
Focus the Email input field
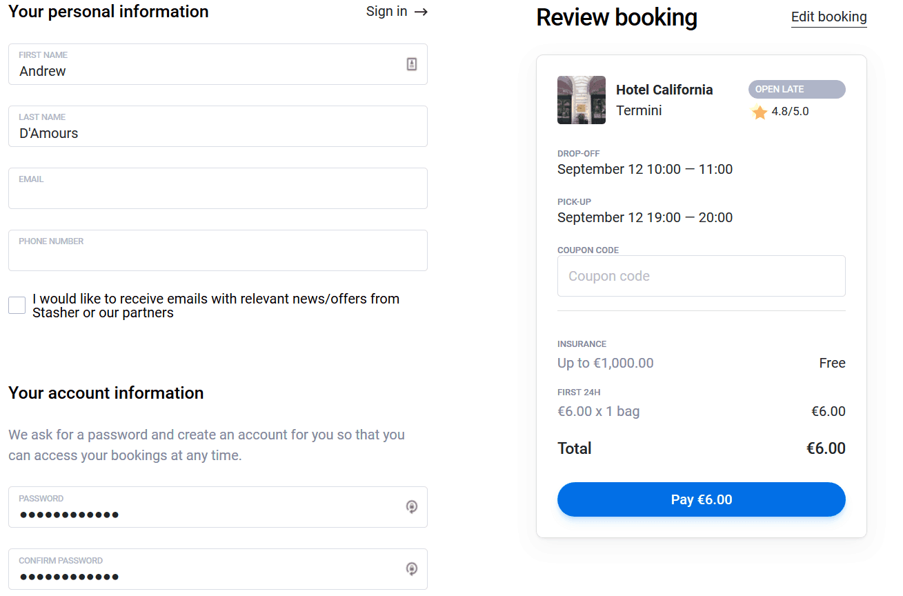pyautogui.click(x=218, y=188)
